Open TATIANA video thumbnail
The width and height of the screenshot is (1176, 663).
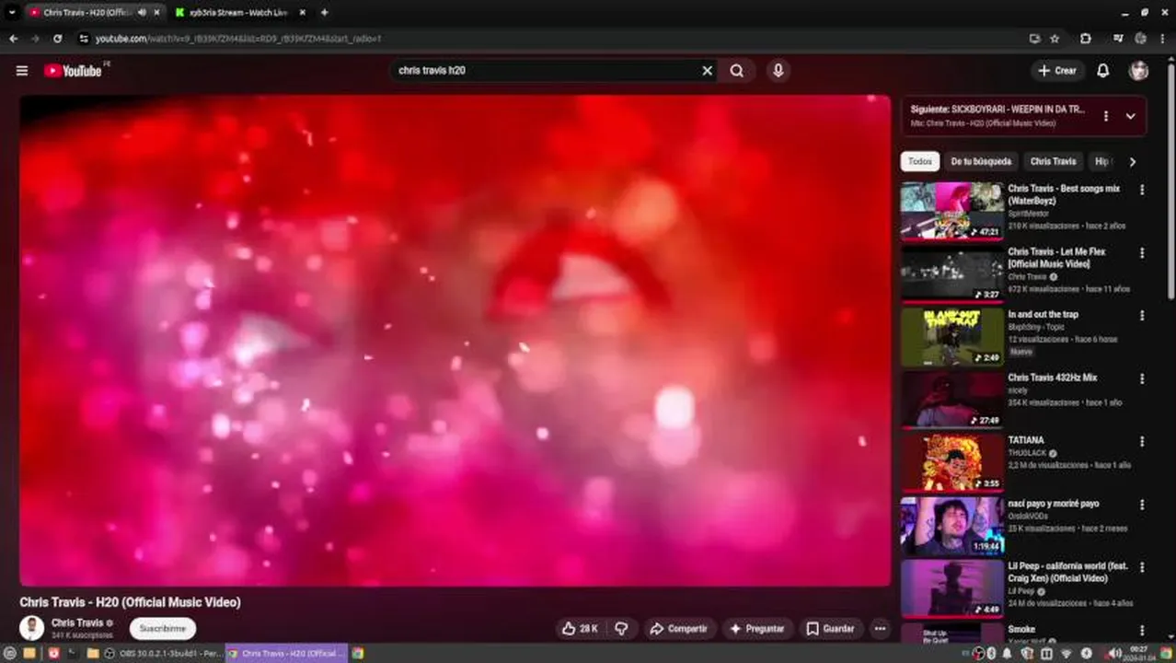coord(951,462)
